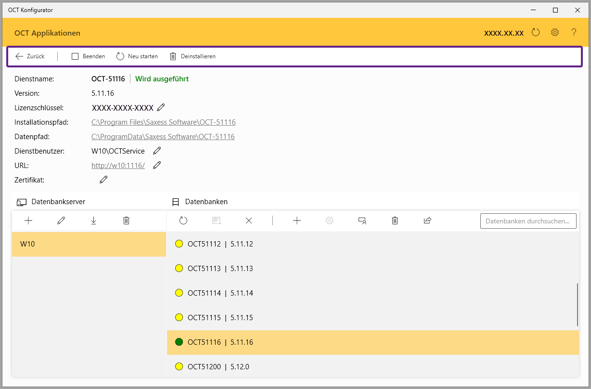Select database OCT51112 in the list
Viewport: 591px width, 389px height.
220,244
